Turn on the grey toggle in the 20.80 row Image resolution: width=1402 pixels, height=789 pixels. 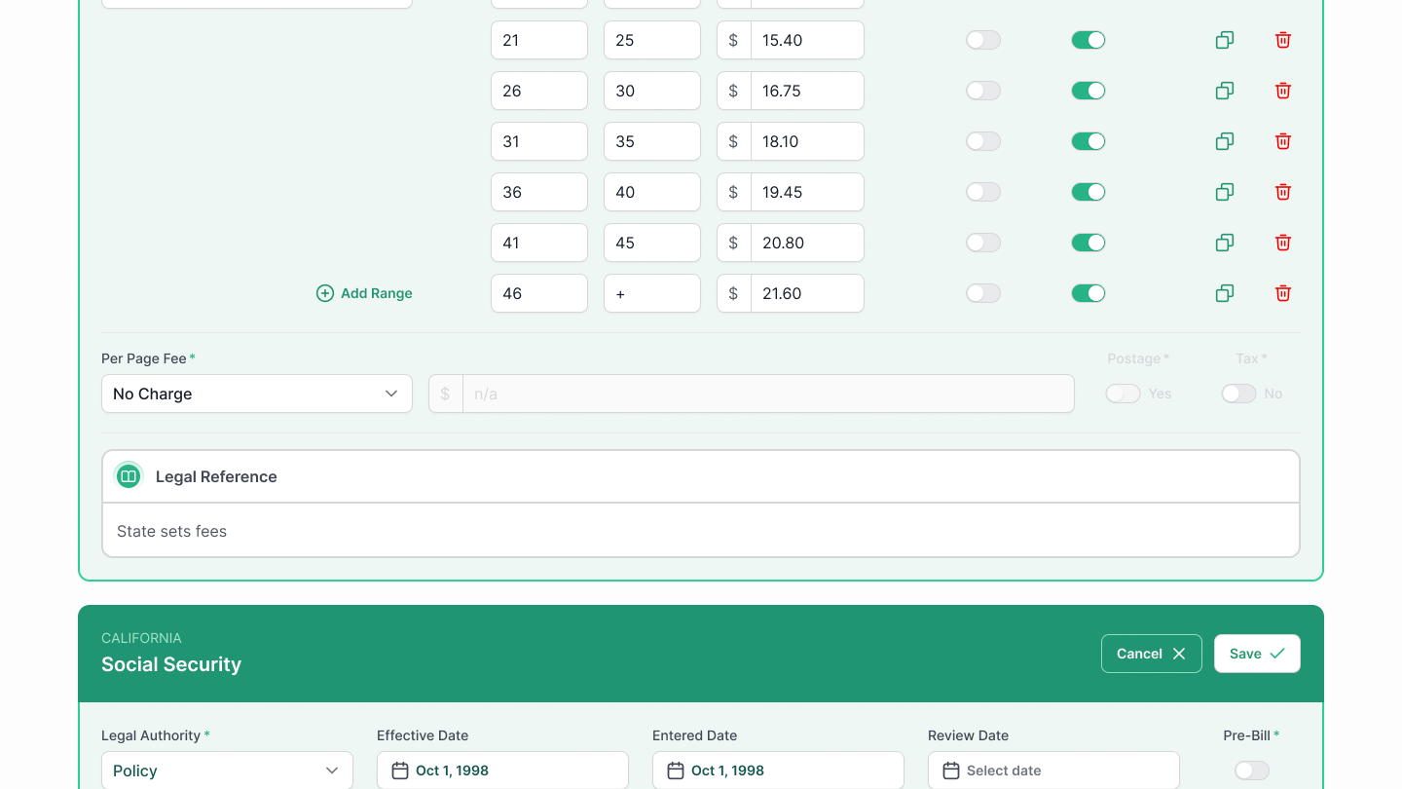click(x=983, y=243)
